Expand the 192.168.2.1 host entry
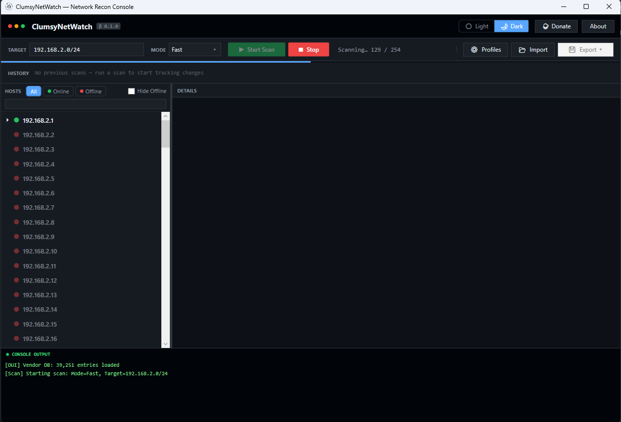621x422 pixels. 7,120
